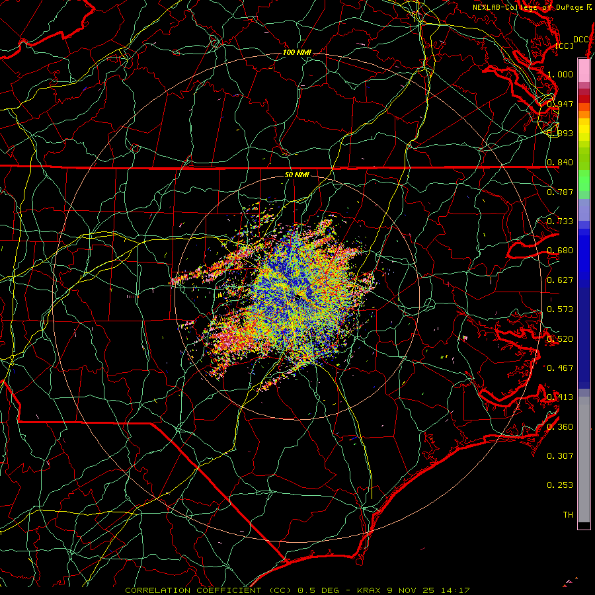Click the 1.000 color scale value
This screenshot has width=595, height=595.
560,74
